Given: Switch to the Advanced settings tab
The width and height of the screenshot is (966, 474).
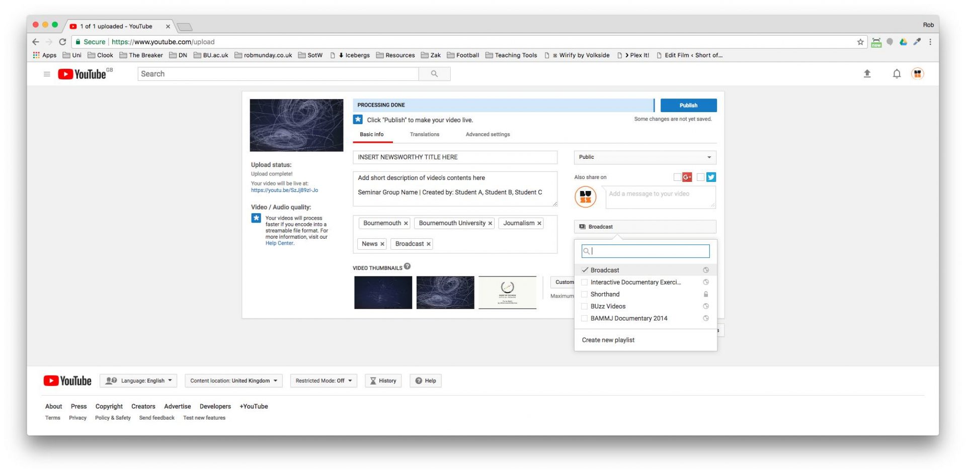Looking at the screenshot, I should point(488,134).
